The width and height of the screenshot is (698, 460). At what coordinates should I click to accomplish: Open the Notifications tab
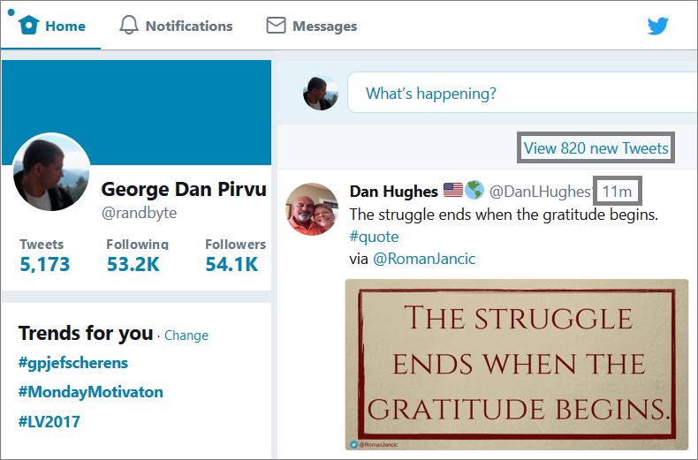click(176, 26)
